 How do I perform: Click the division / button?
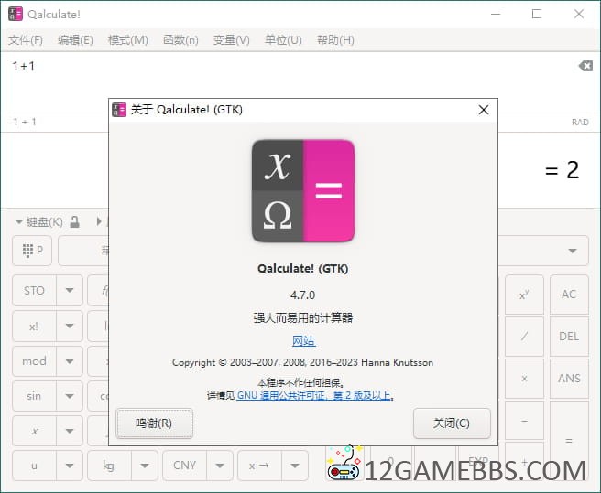[524, 337]
